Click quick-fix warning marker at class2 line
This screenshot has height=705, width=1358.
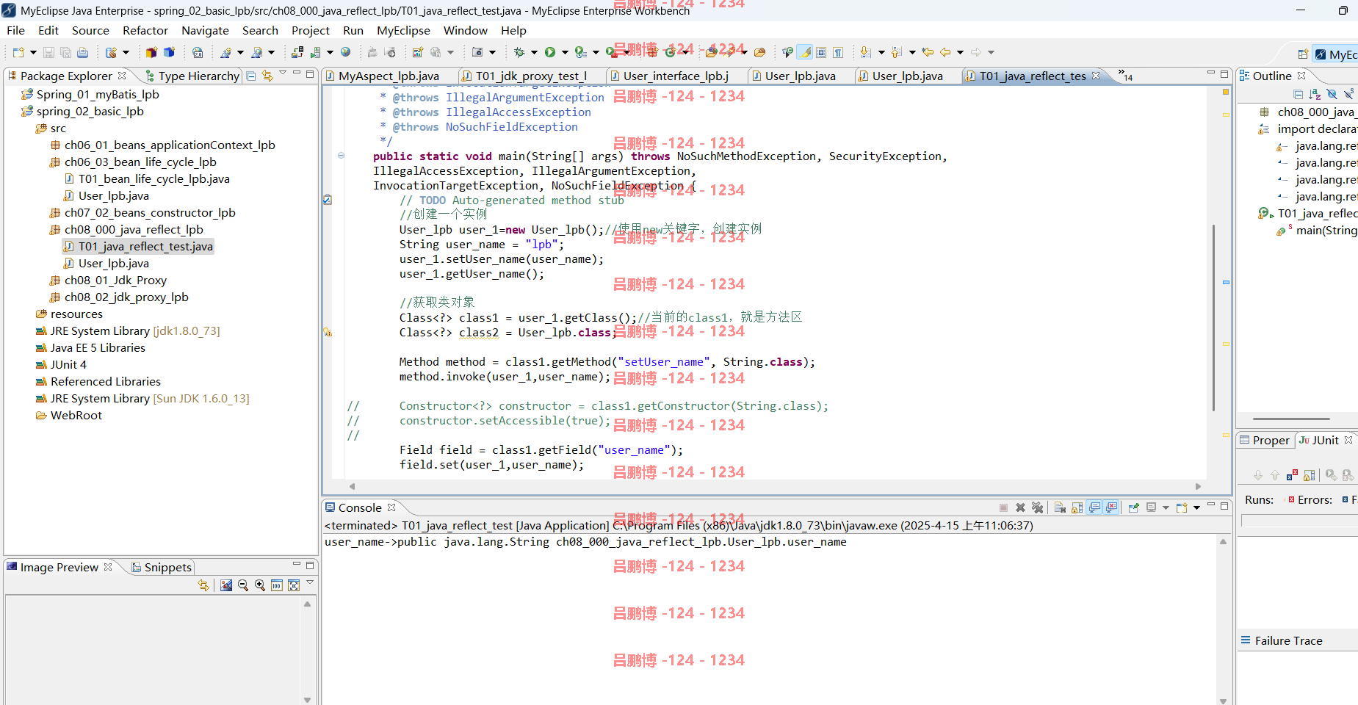tap(328, 332)
